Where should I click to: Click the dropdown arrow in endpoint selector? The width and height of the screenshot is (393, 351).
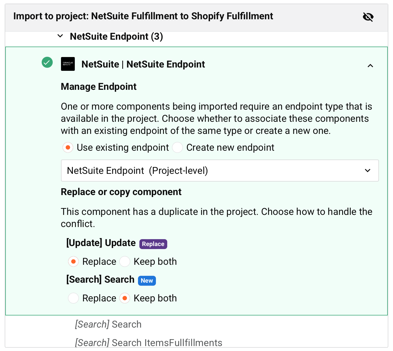[367, 171]
